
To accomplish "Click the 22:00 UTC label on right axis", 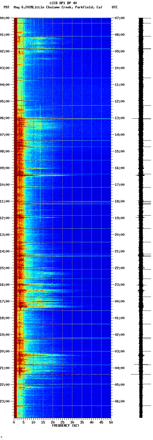I will (120, 268).
